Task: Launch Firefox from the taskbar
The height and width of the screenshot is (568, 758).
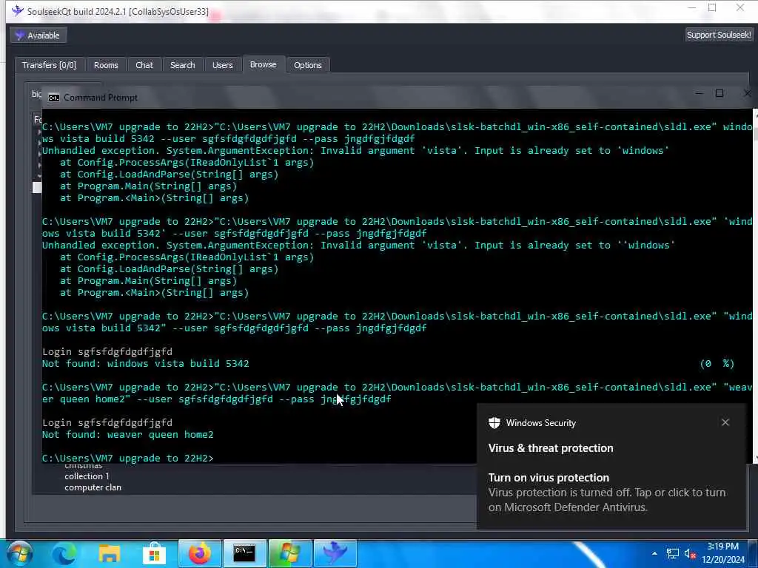Action: [200, 553]
